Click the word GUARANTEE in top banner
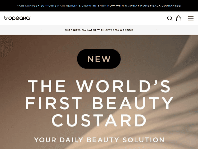 click(171, 6)
